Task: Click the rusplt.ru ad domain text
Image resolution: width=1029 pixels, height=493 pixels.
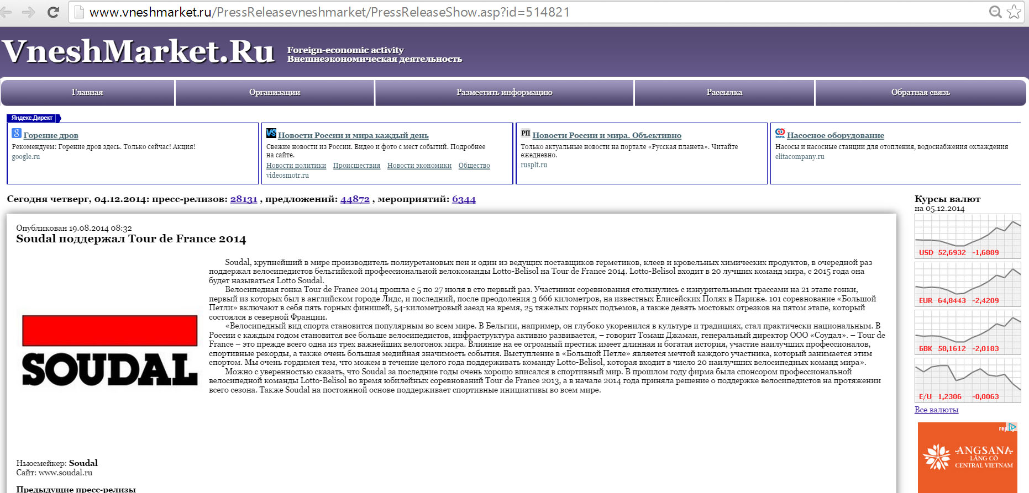Action: coord(534,165)
